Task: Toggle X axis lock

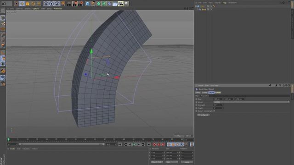Action: 46,4
